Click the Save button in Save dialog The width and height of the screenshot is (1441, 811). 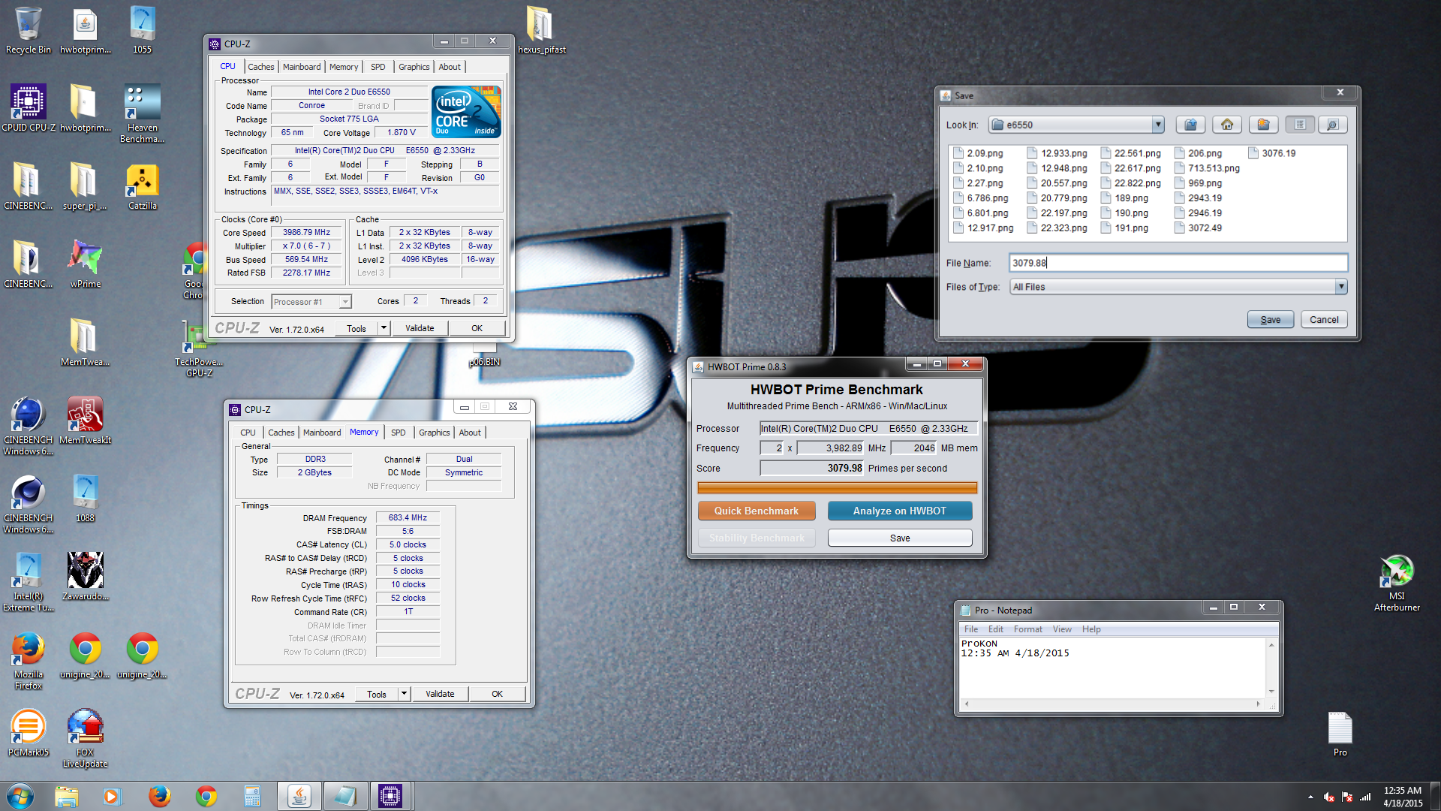point(1270,319)
